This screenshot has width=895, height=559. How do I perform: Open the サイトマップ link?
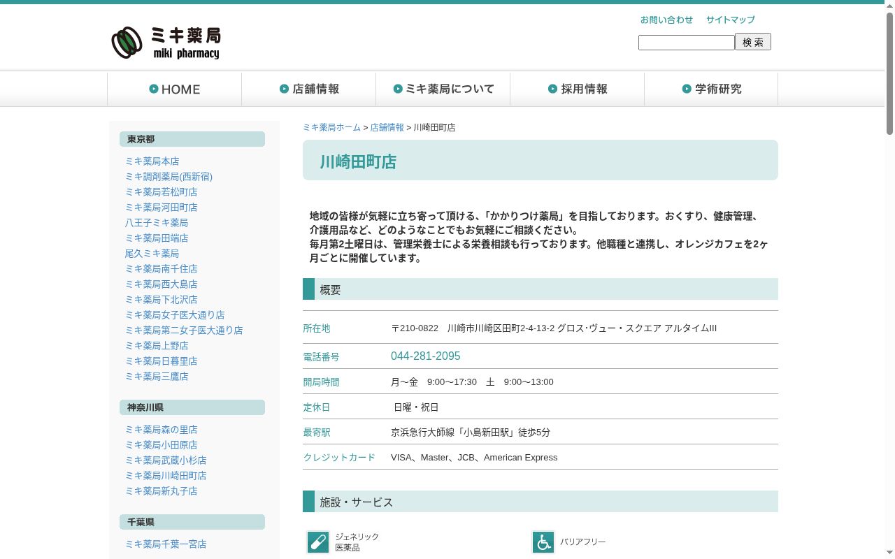point(730,20)
